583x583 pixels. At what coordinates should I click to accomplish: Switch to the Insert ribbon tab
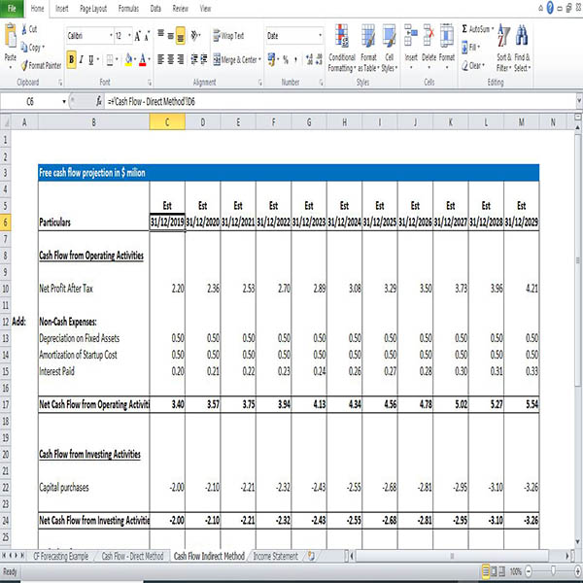(62, 8)
